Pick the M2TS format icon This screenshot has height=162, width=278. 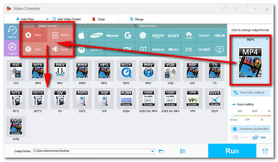(x=38, y=99)
